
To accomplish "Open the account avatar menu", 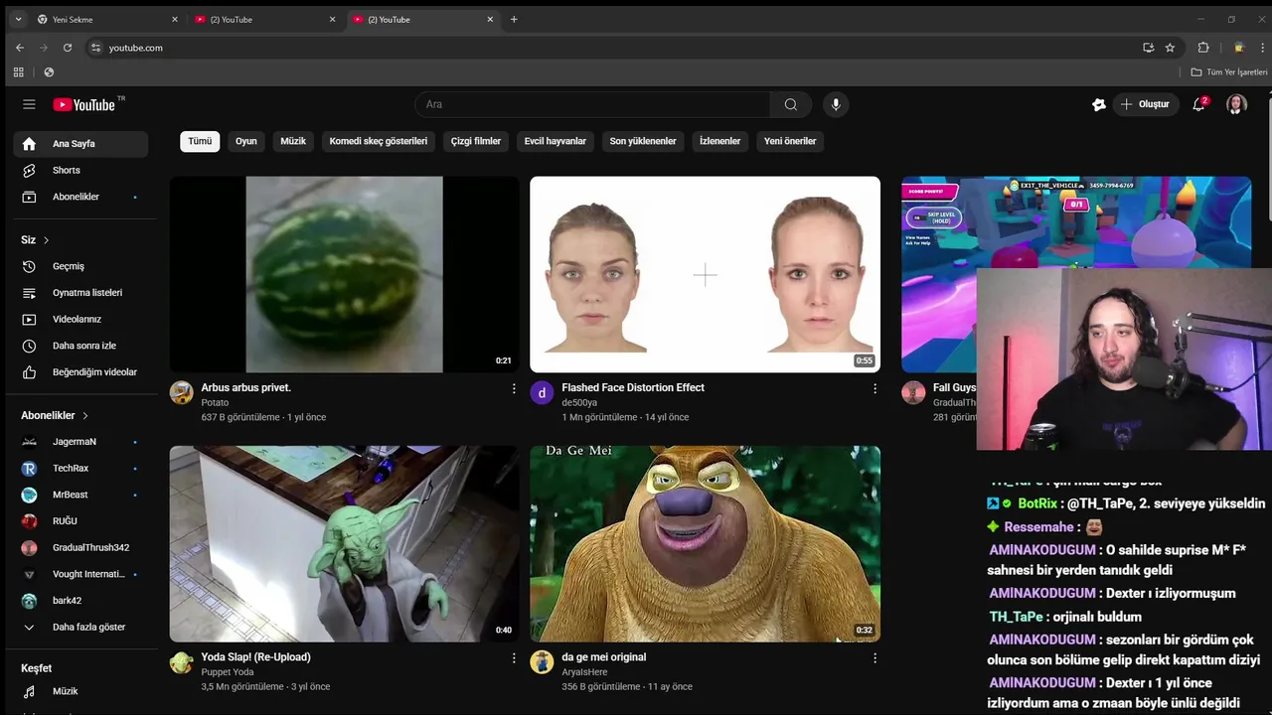I will [x=1236, y=104].
